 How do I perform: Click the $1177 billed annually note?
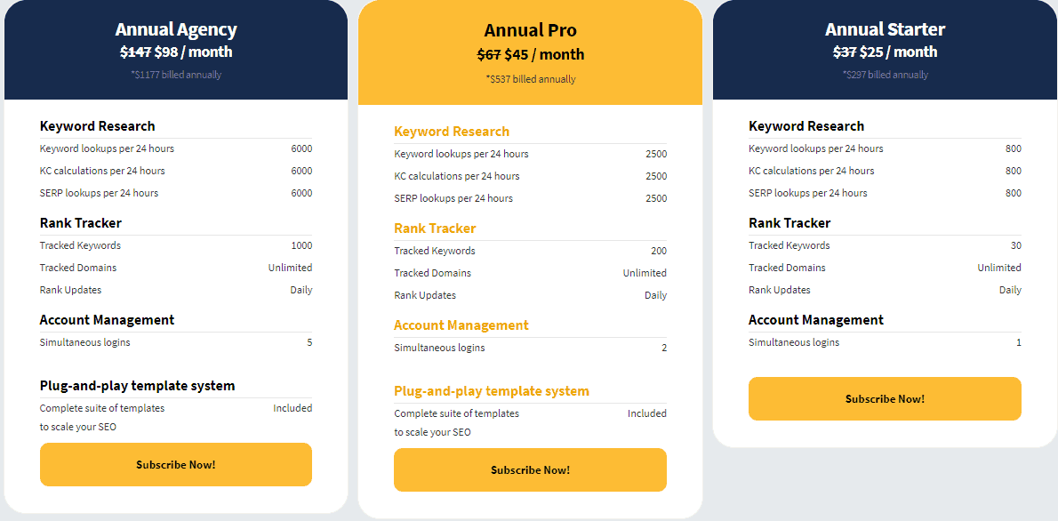176,75
